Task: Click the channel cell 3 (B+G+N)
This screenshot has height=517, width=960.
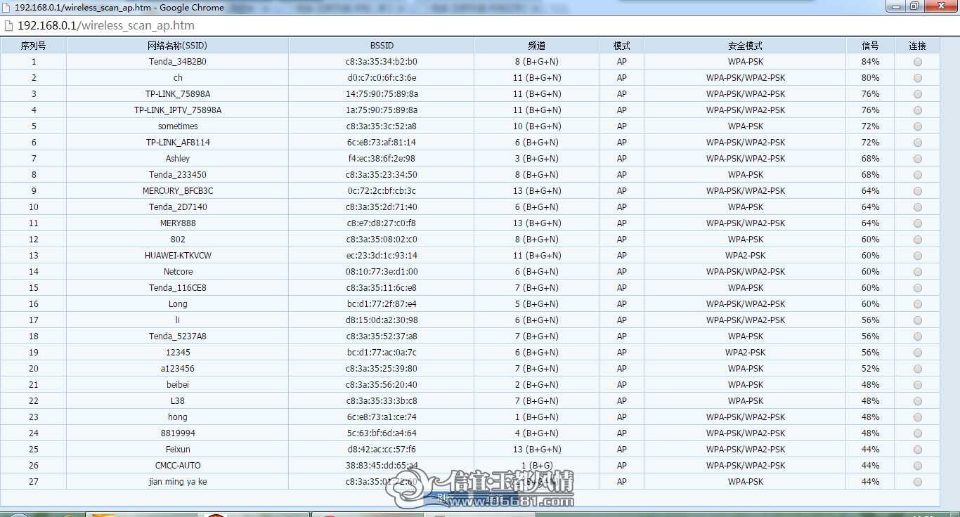Action: (x=537, y=159)
